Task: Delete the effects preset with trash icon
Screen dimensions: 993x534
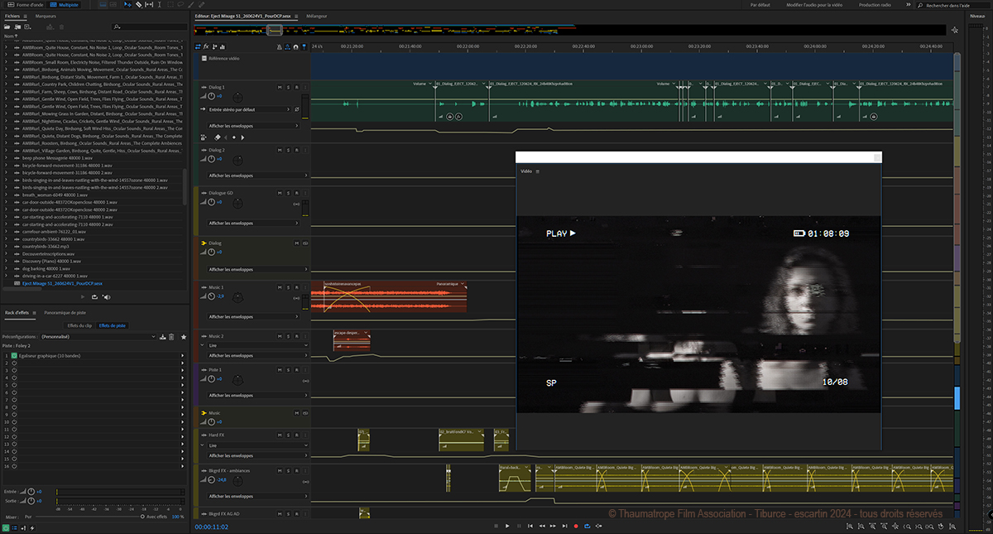Action: click(x=171, y=337)
